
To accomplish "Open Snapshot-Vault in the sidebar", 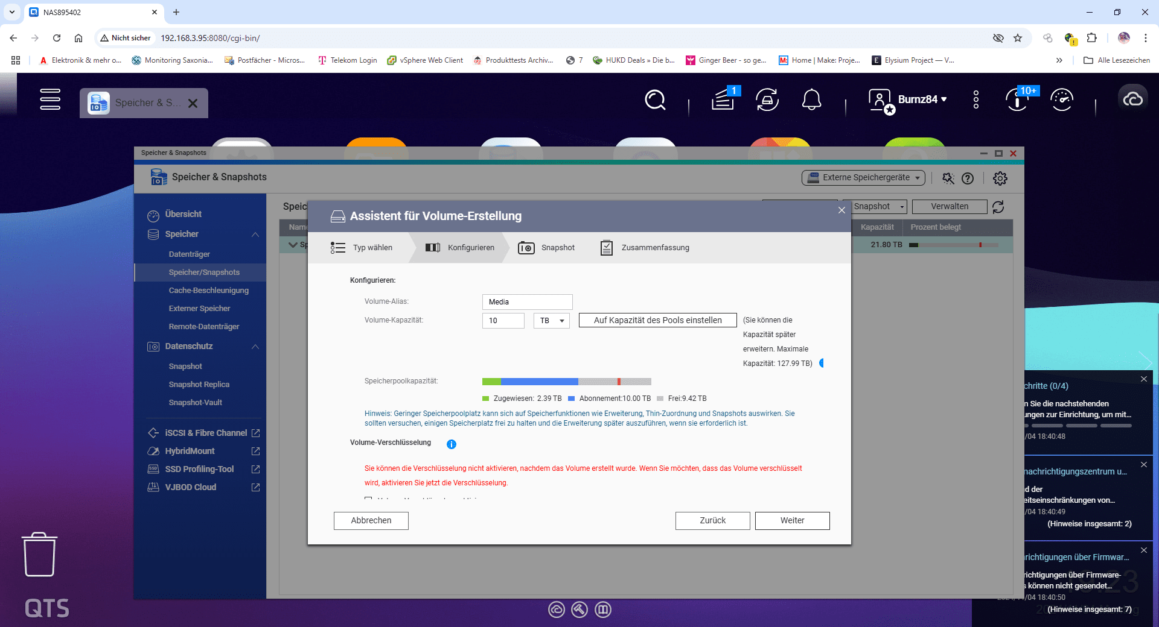I will coord(196,403).
